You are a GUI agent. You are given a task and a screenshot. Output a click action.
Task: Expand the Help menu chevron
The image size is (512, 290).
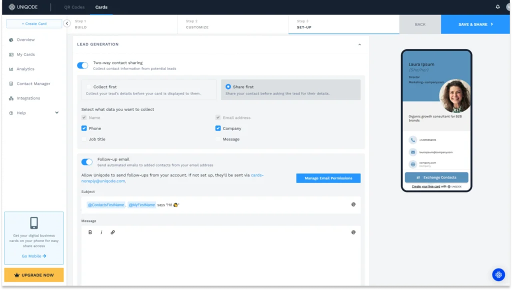point(57,112)
